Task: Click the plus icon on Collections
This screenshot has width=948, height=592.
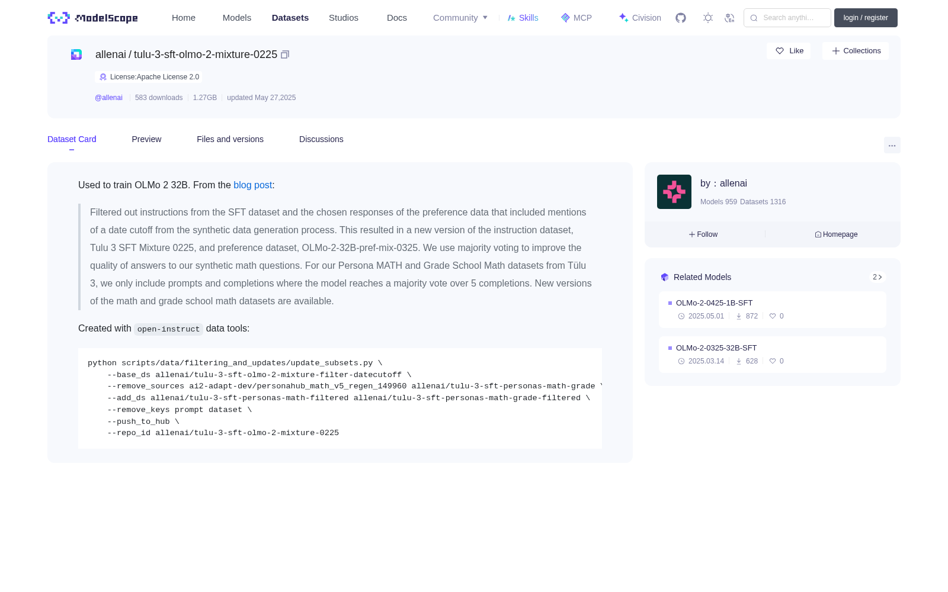Action: pyautogui.click(x=836, y=51)
